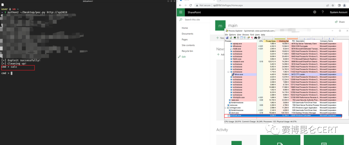This screenshot has height=145, width=349.
Task: Open System Information icon in Process Explorer
Action: pos(235,38)
